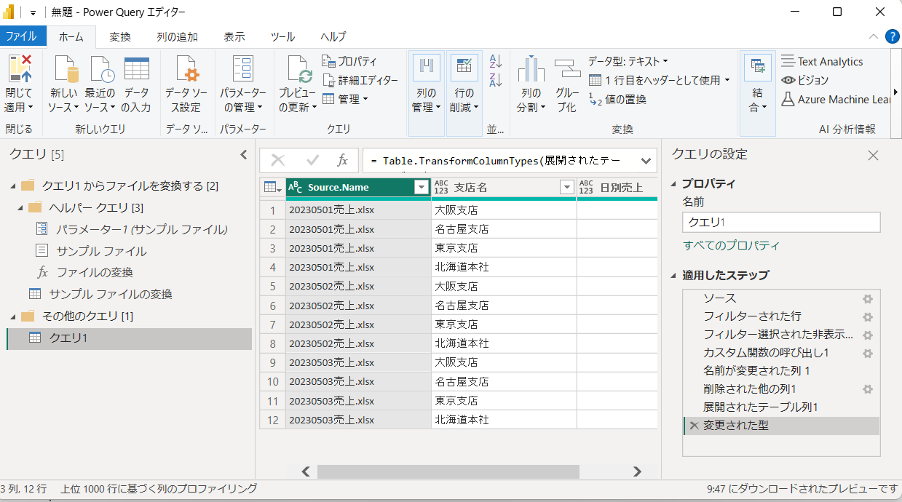Select the サンプル ファイルの変換 query
The height and width of the screenshot is (502, 902).
pos(111,294)
